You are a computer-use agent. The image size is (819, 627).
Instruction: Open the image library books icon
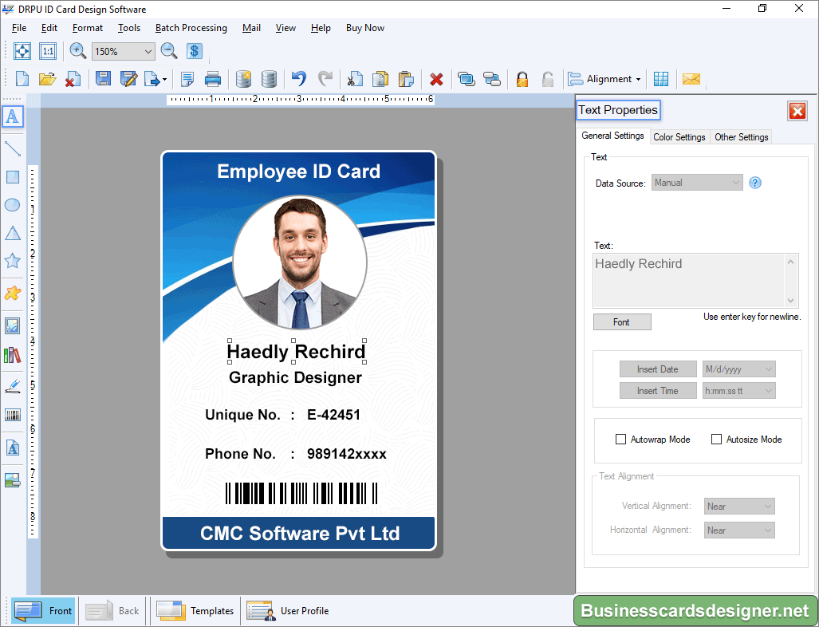tap(13, 355)
